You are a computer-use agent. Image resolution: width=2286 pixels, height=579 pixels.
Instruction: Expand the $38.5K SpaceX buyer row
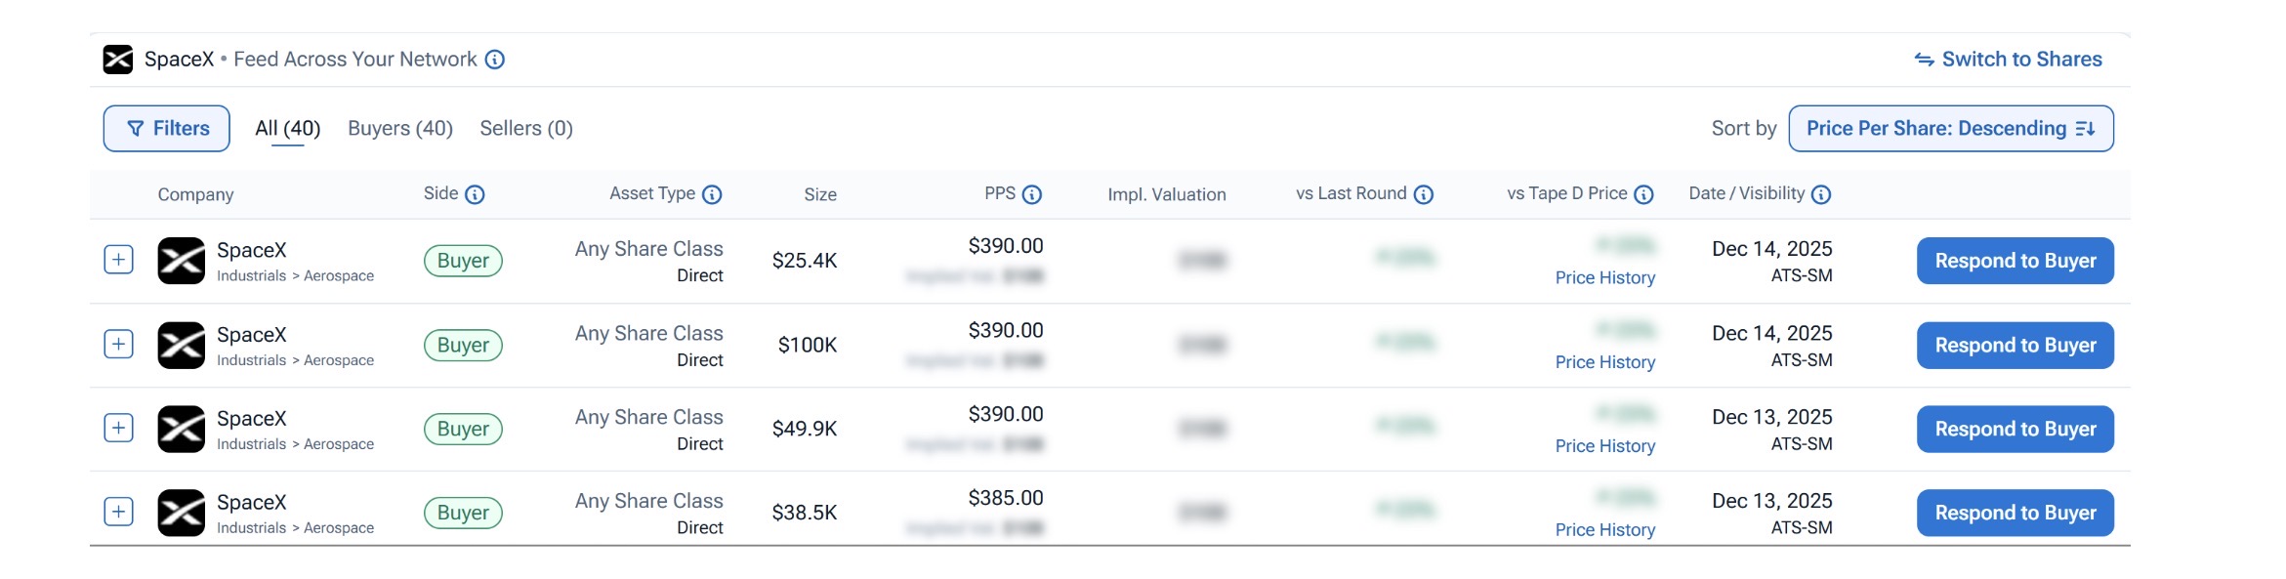[118, 512]
